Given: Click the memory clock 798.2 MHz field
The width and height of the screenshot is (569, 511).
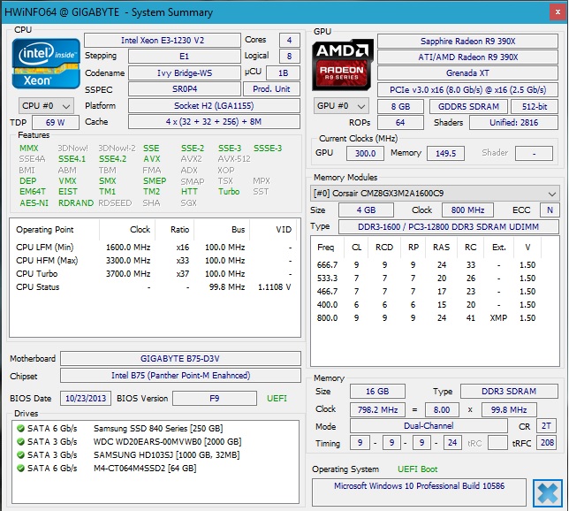Looking at the screenshot, I should click(377, 409).
